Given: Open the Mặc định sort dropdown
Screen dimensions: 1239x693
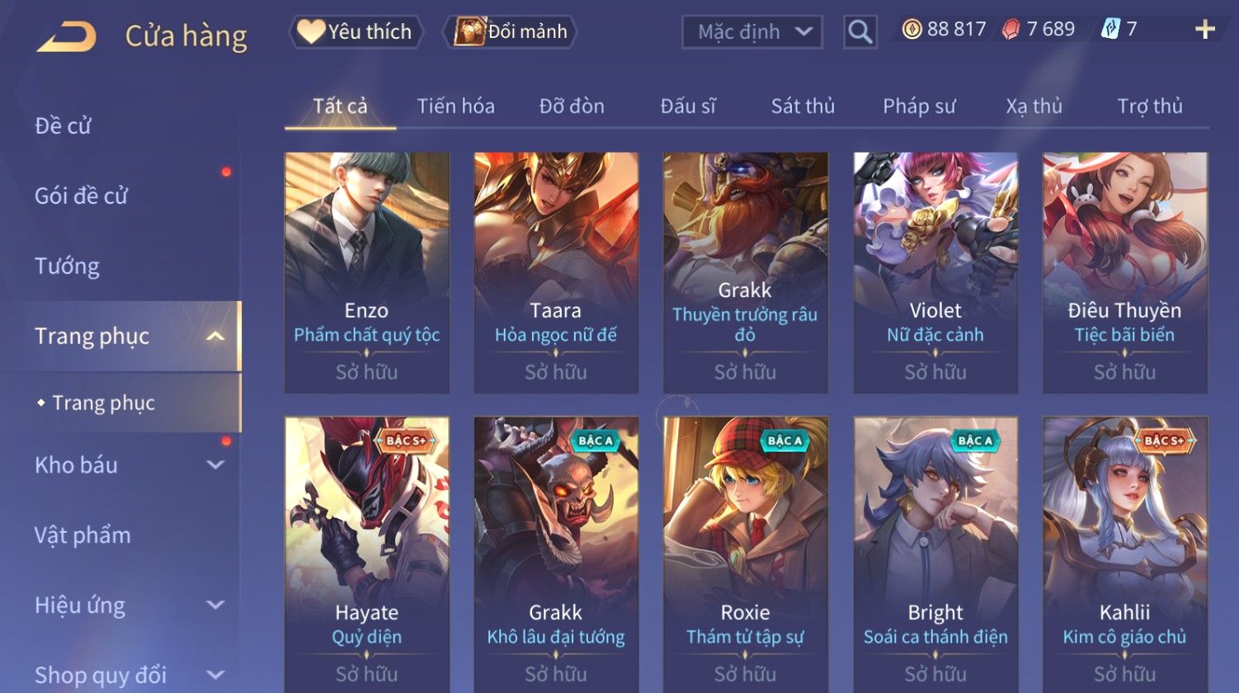Looking at the screenshot, I should point(752,32).
